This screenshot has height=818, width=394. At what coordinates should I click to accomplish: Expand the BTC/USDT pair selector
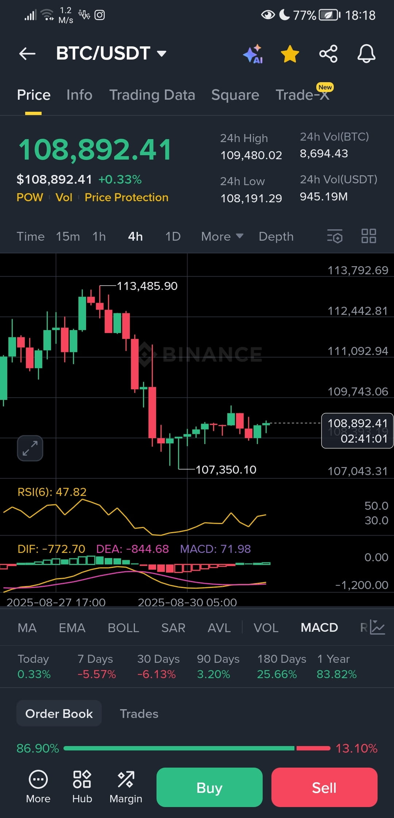(111, 53)
